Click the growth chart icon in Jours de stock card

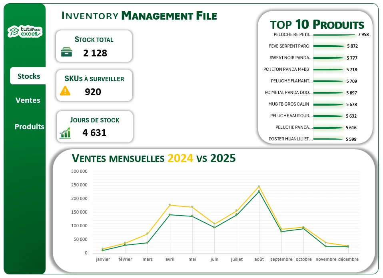point(65,133)
